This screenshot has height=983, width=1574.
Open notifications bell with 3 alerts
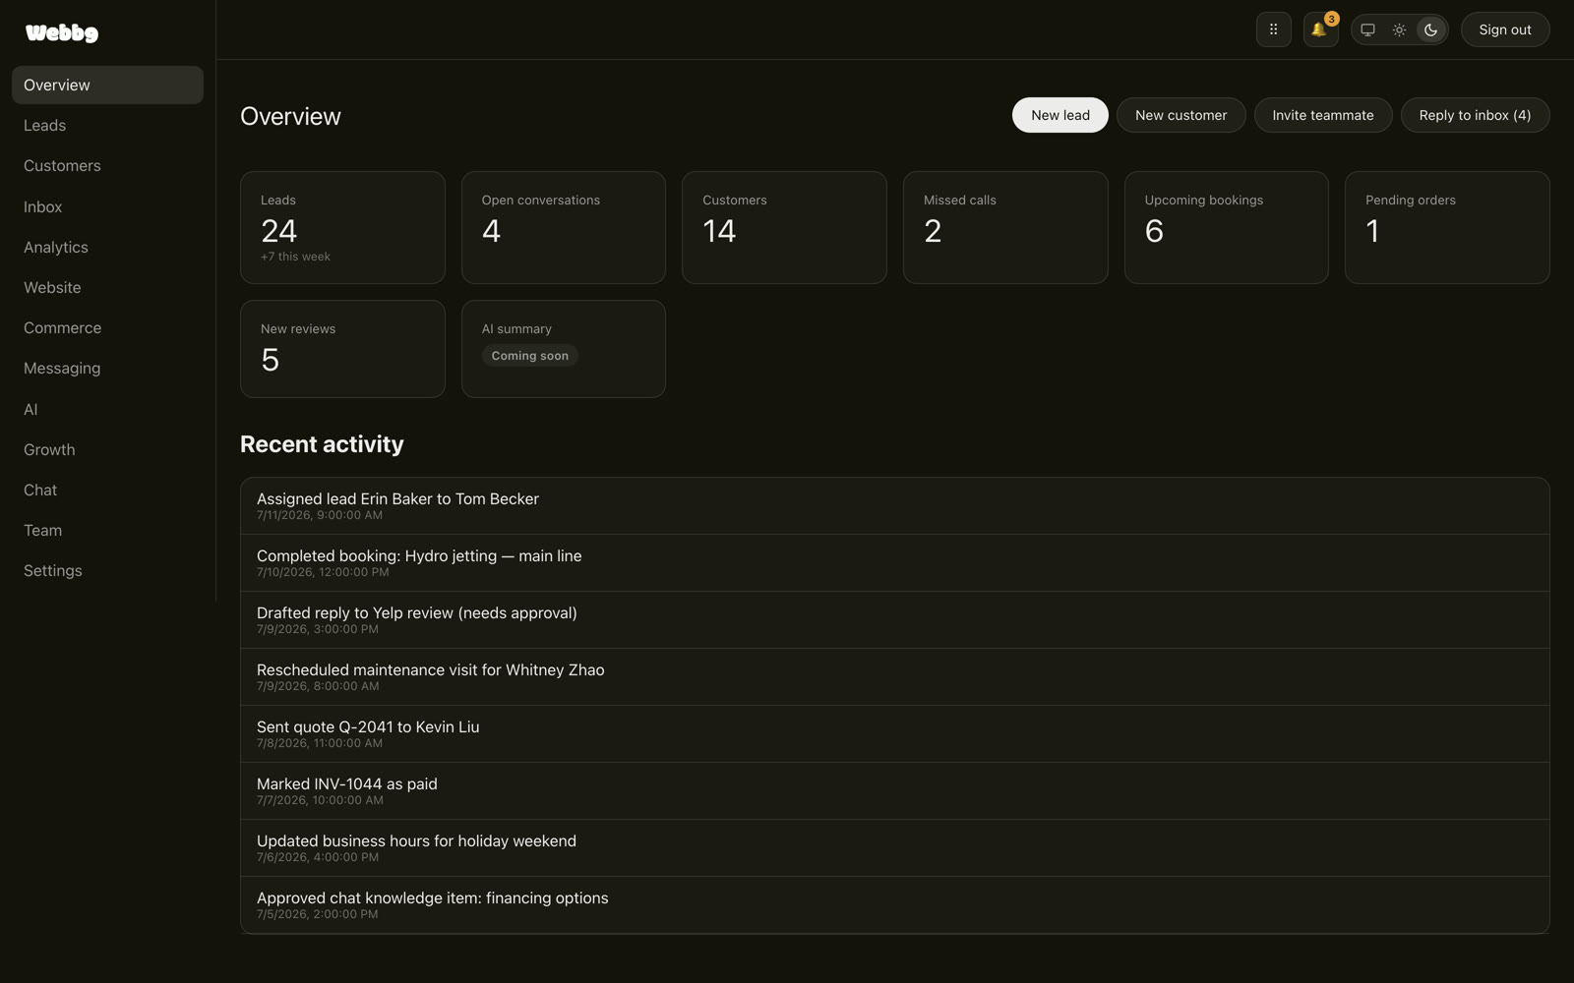click(x=1320, y=29)
